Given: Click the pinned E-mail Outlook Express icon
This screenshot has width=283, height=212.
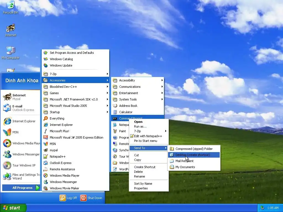Looking at the screenshot, I should pos(7,108).
